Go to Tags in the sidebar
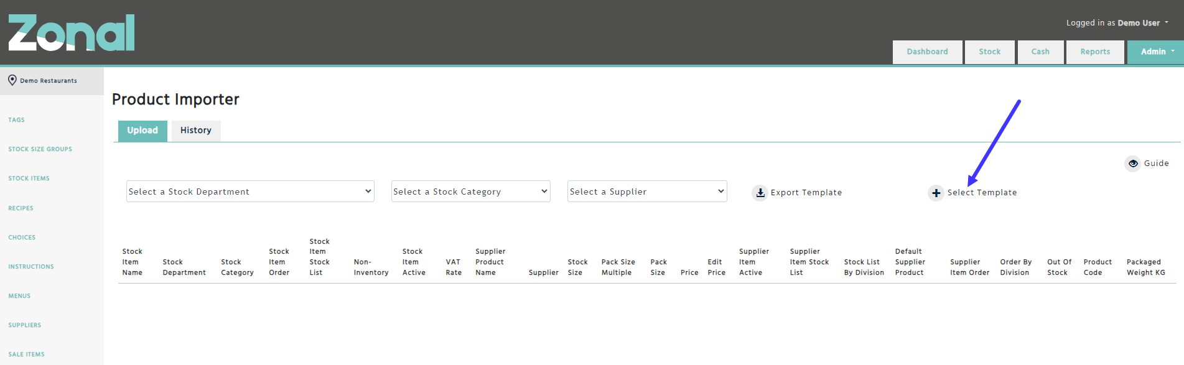Viewport: 1184px width, 365px height. click(x=17, y=120)
